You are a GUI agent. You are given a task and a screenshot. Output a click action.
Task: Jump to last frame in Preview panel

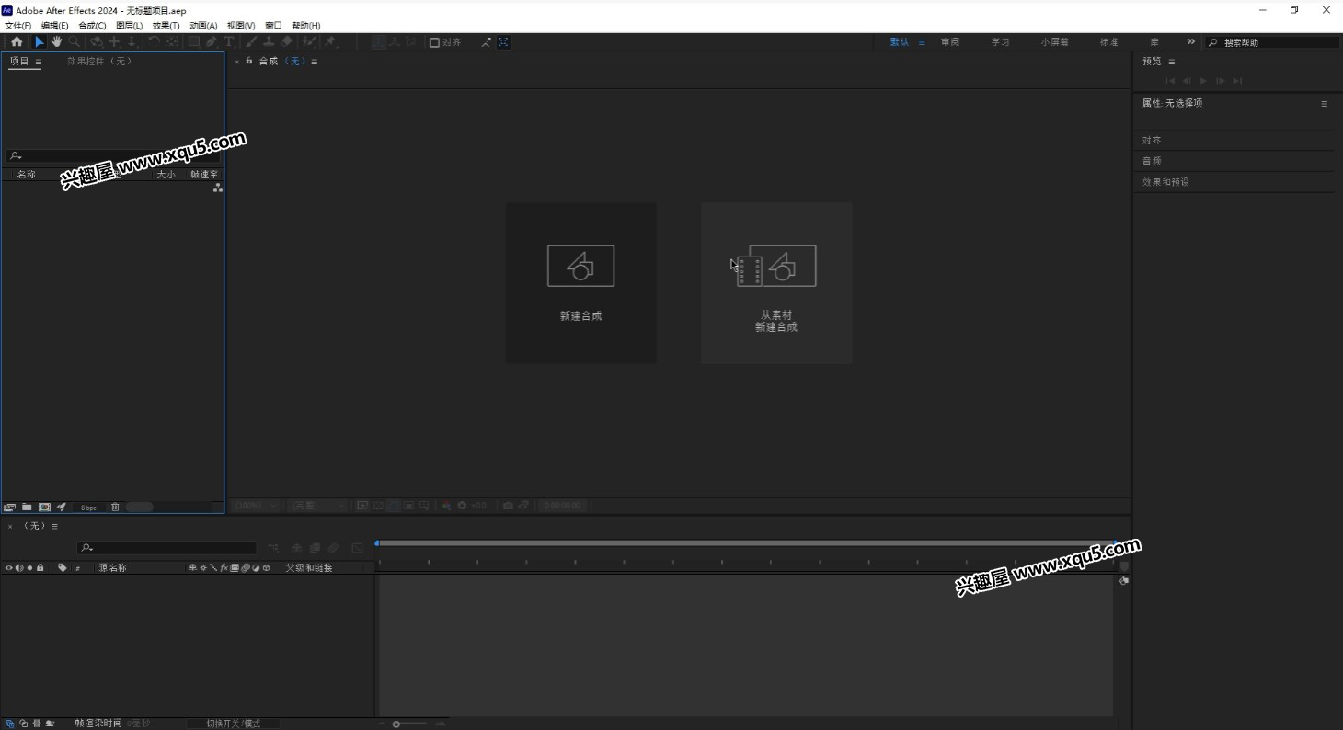(1237, 81)
